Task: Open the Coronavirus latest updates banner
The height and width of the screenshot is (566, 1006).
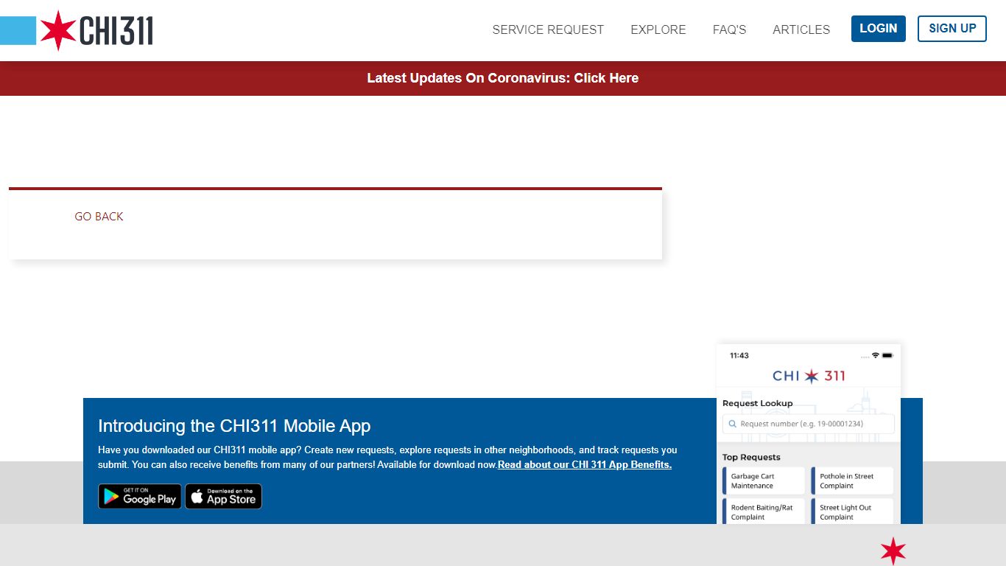Action: coord(503,78)
